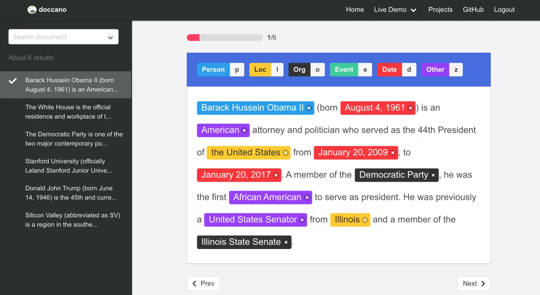Open the White House document

click(66, 112)
